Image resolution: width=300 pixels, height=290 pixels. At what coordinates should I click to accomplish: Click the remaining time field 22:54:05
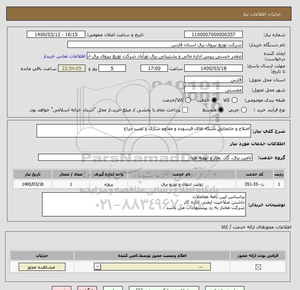point(72,68)
